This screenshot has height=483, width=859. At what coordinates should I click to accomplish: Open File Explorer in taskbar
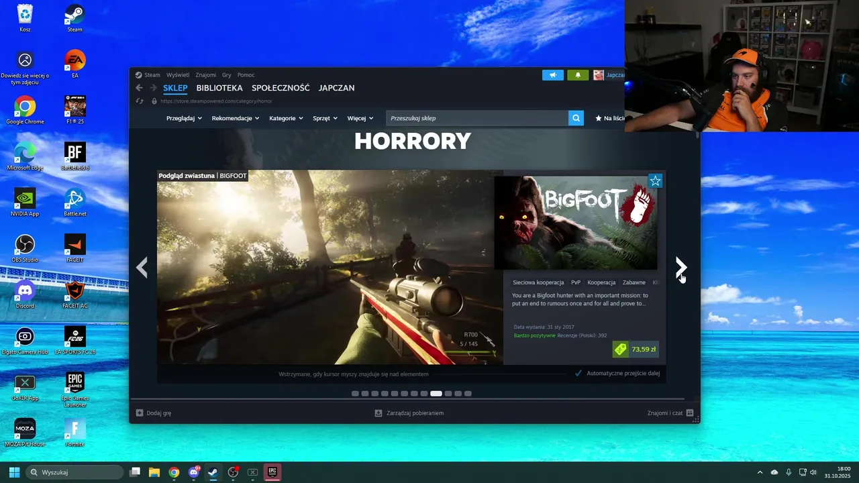154,472
